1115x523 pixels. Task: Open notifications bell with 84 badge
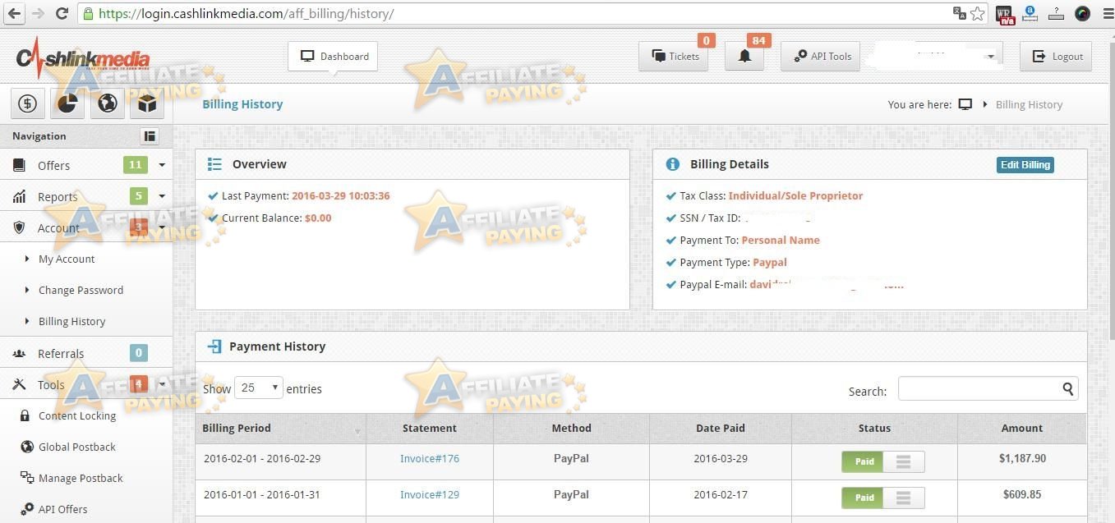pyautogui.click(x=745, y=56)
